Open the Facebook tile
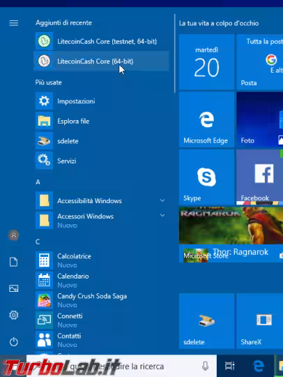Viewport: 283px width, 377px height. coord(260,177)
